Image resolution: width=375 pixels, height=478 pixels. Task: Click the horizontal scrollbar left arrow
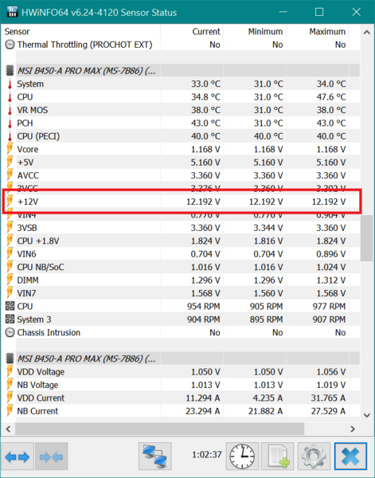(x=8, y=429)
